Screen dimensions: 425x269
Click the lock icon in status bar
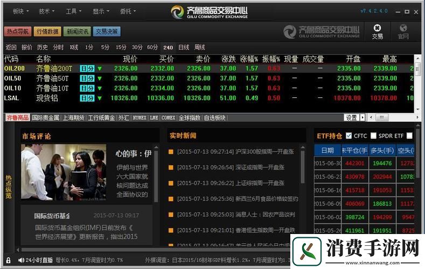pos(8,260)
